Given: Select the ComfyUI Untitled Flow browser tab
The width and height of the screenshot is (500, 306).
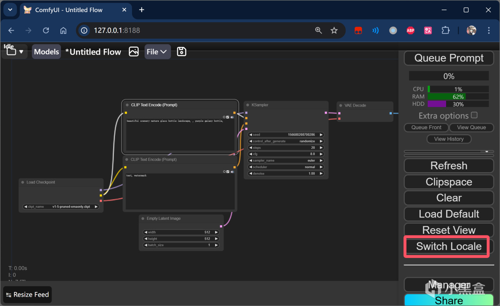Looking at the screenshot, I should pos(68,10).
